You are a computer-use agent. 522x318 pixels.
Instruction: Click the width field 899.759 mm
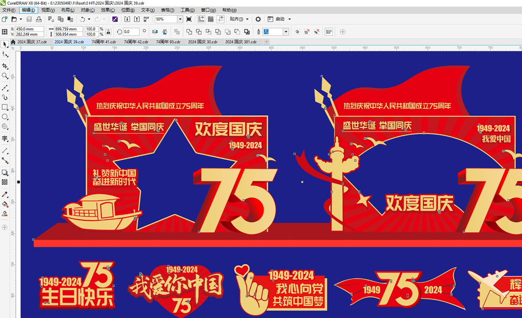click(68, 29)
